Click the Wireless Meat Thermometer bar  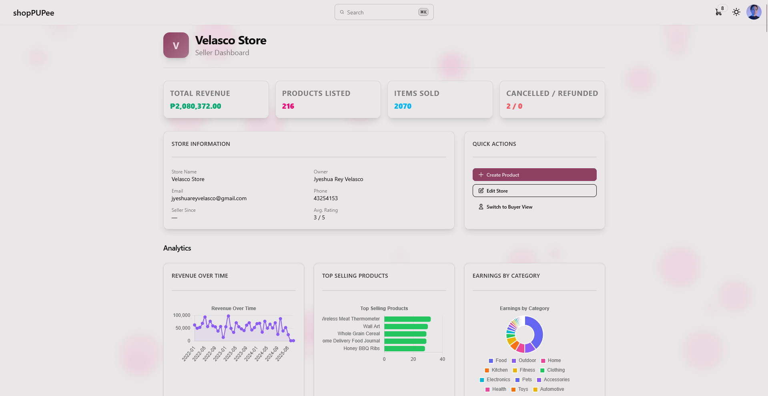pos(407,319)
